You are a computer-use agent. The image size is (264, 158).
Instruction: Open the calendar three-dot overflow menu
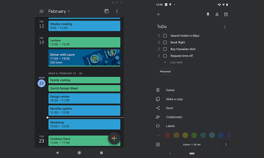pos(117,11)
